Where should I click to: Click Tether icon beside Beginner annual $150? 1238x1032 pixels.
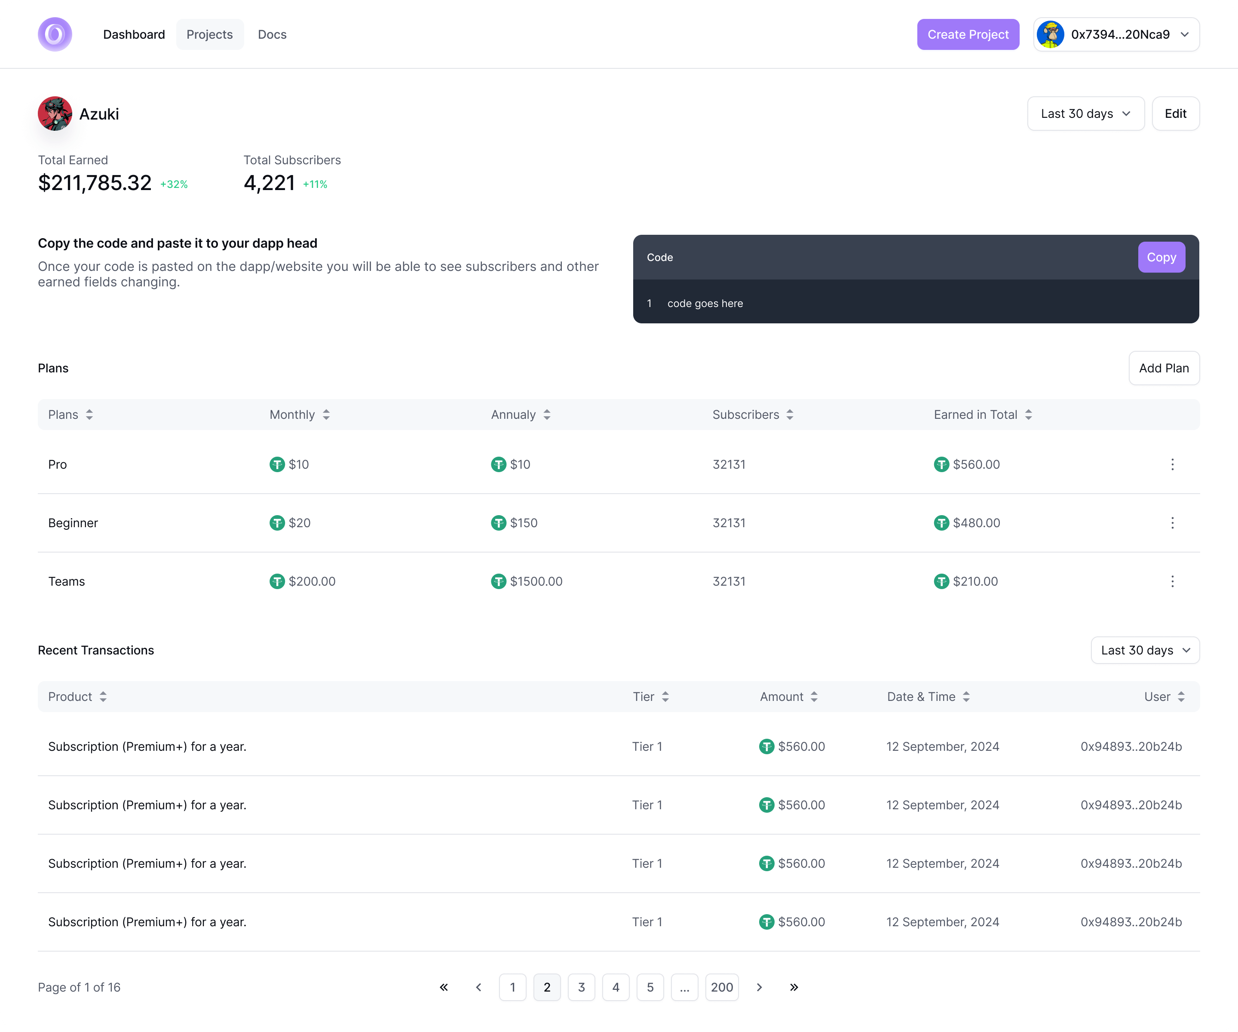(499, 523)
